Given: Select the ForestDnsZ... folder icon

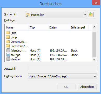Looking at the screenshot, I should pyautogui.click(x=8, y=46).
